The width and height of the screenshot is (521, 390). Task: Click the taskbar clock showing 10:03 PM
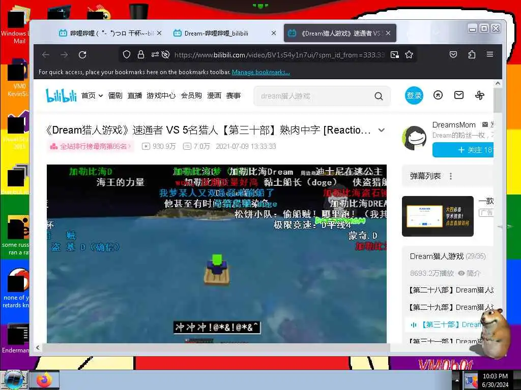[x=495, y=380]
